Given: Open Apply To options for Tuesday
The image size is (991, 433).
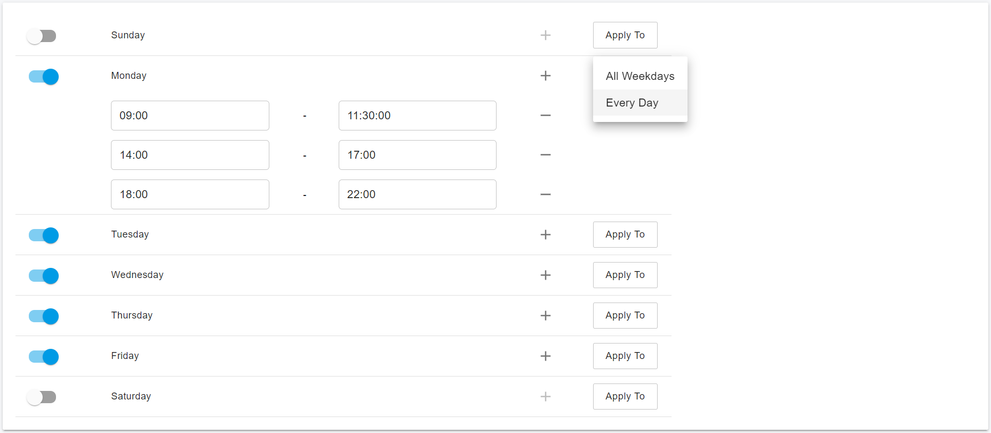Looking at the screenshot, I should pyautogui.click(x=625, y=234).
